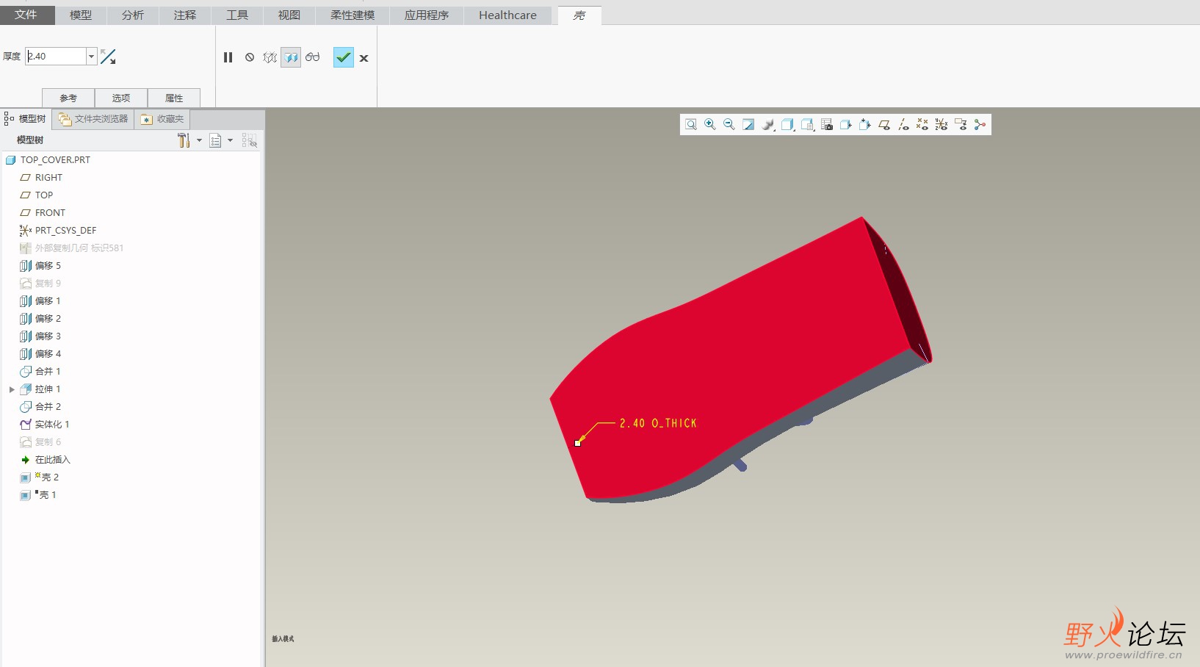The height and width of the screenshot is (667, 1200).
Task: Select TOP datum plane in tree
Action: click(44, 195)
